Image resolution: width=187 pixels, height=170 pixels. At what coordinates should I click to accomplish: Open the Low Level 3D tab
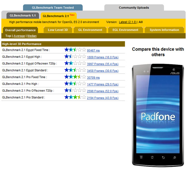[x=58, y=30]
